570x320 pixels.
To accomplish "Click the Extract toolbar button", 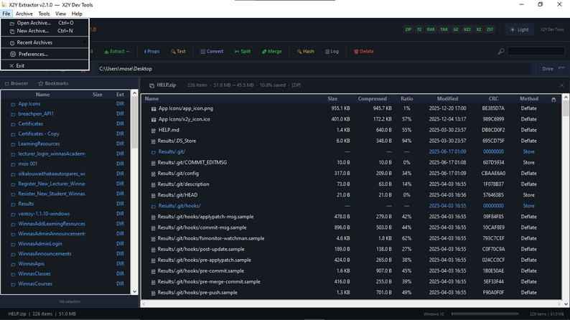I will click(x=117, y=52).
